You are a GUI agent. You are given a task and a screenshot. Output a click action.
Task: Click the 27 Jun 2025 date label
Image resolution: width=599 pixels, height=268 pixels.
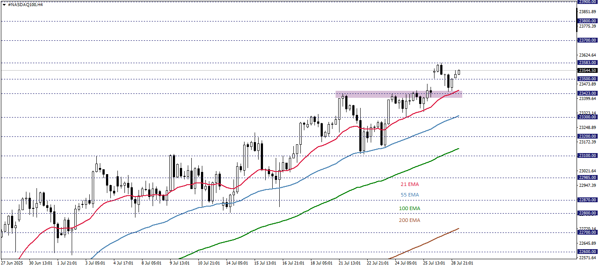click(11, 264)
